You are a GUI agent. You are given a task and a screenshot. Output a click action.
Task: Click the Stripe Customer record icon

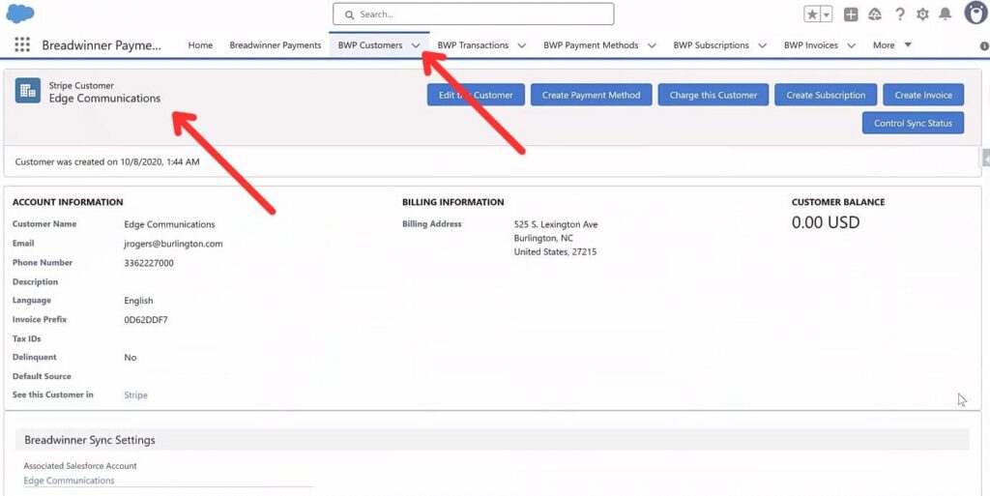click(28, 90)
